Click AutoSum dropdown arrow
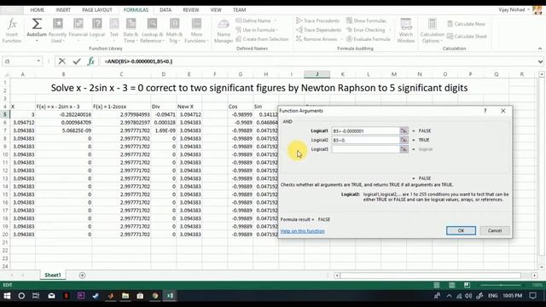This screenshot has width=546, height=307. pos(37,41)
